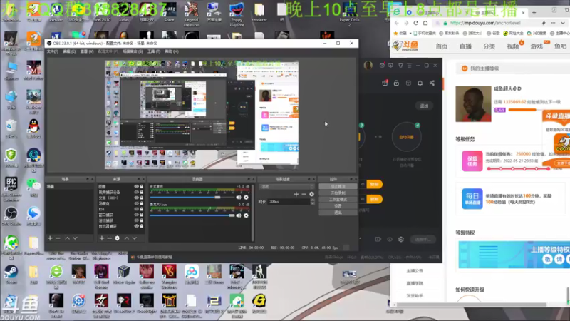Image resolution: width=570 pixels, height=321 pixels.
Task: Open microphone/Aux channel settings gear
Action: (246, 215)
